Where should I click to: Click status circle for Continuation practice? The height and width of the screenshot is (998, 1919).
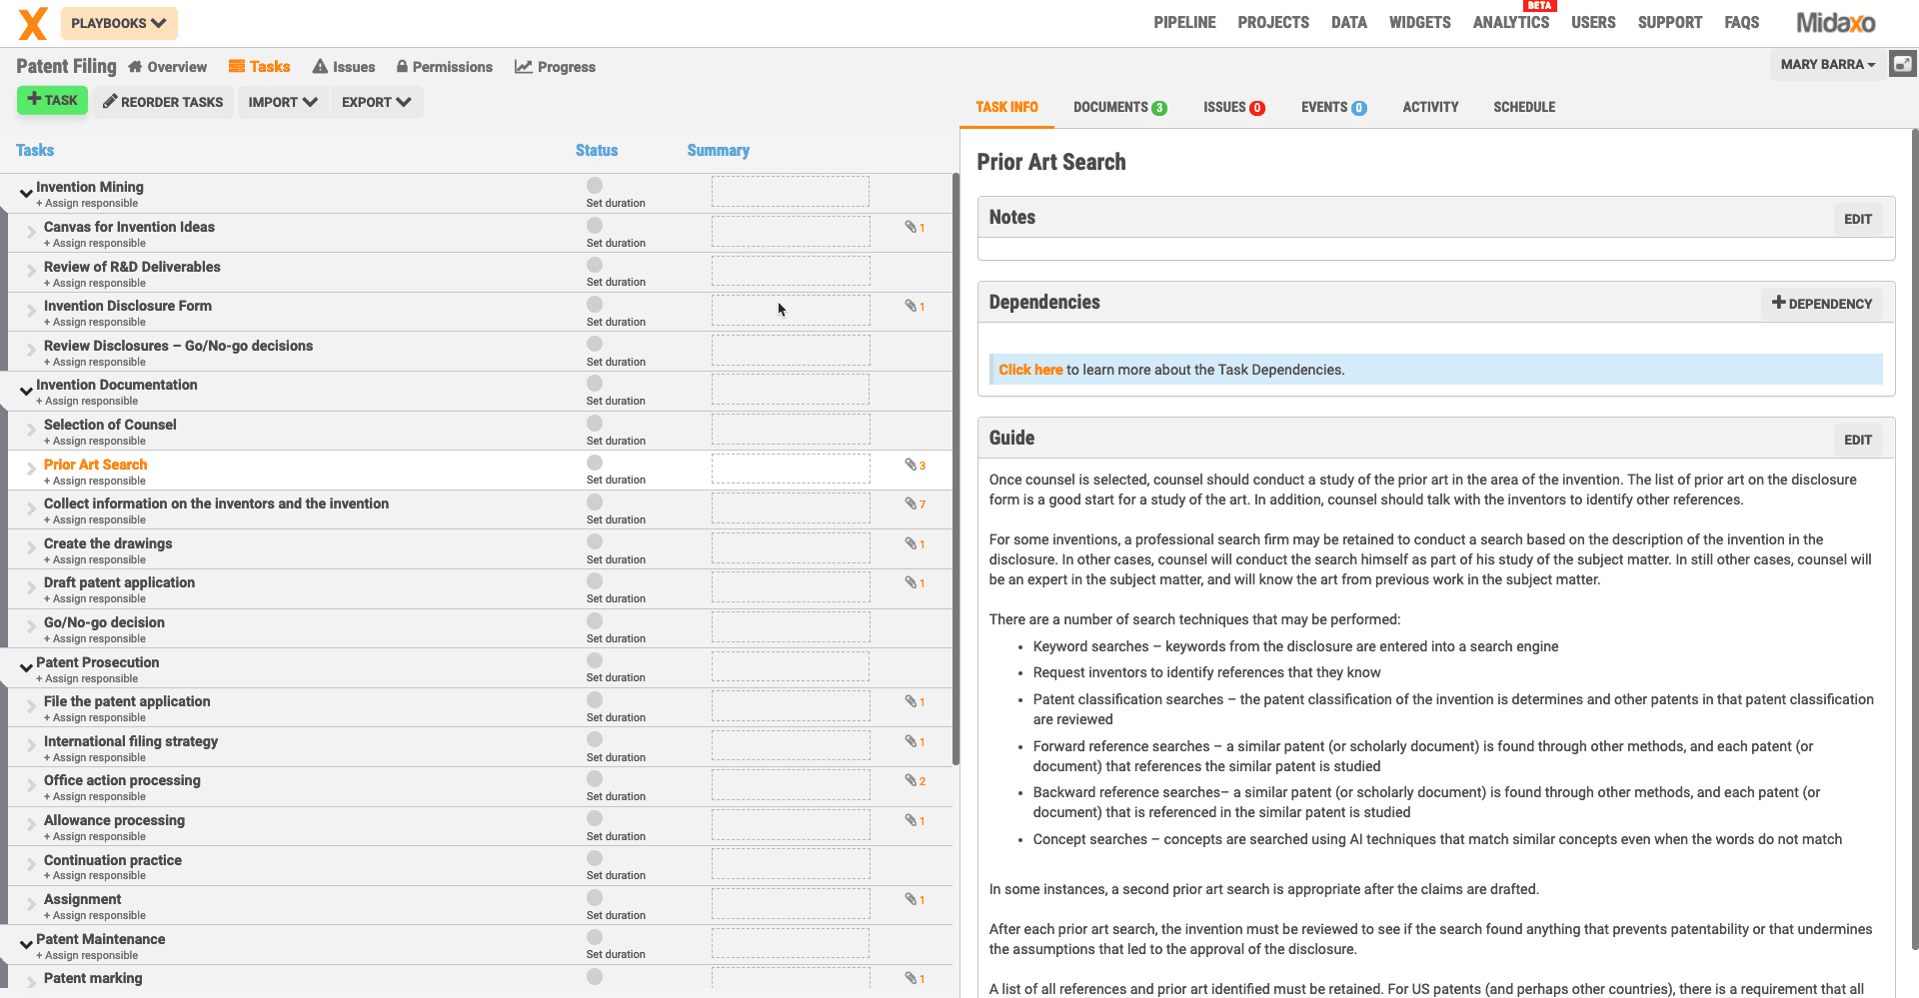click(x=595, y=858)
